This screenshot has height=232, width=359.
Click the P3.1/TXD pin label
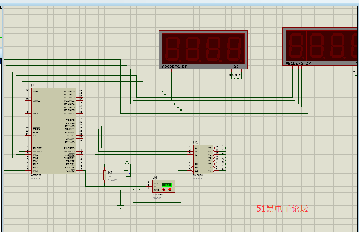coord(69,152)
